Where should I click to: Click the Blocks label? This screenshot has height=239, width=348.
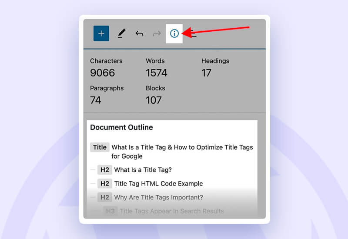coord(155,88)
